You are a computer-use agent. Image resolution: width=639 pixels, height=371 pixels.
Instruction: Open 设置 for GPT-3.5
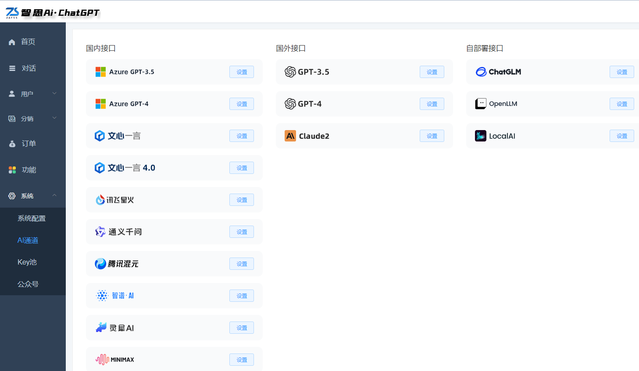(x=432, y=72)
